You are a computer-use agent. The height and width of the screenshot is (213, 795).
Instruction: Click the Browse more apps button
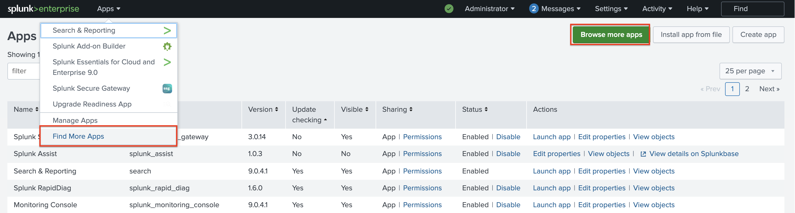click(611, 35)
